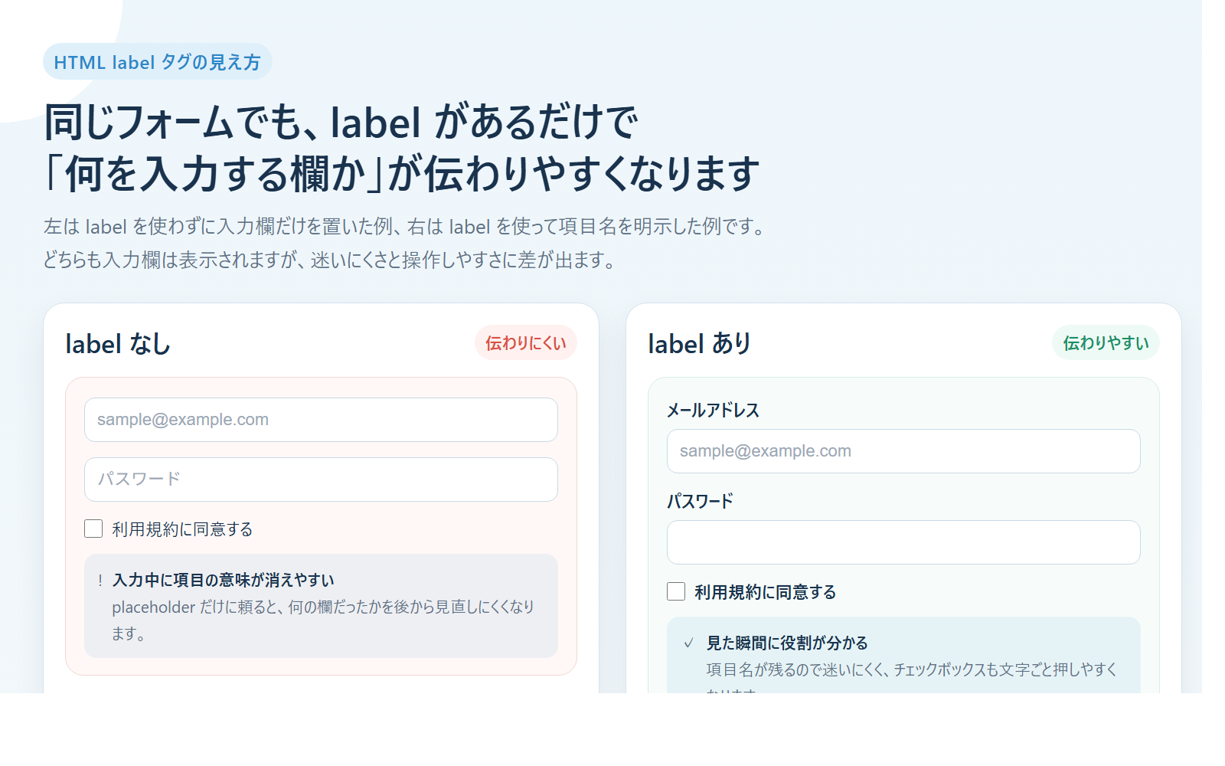This screenshot has height=766, width=1225.
Task: Click the email input under メールアドレス
Action: [x=903, y=451]
